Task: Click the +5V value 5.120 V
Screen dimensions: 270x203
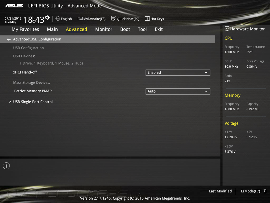Action: click(x=252, y=137)
